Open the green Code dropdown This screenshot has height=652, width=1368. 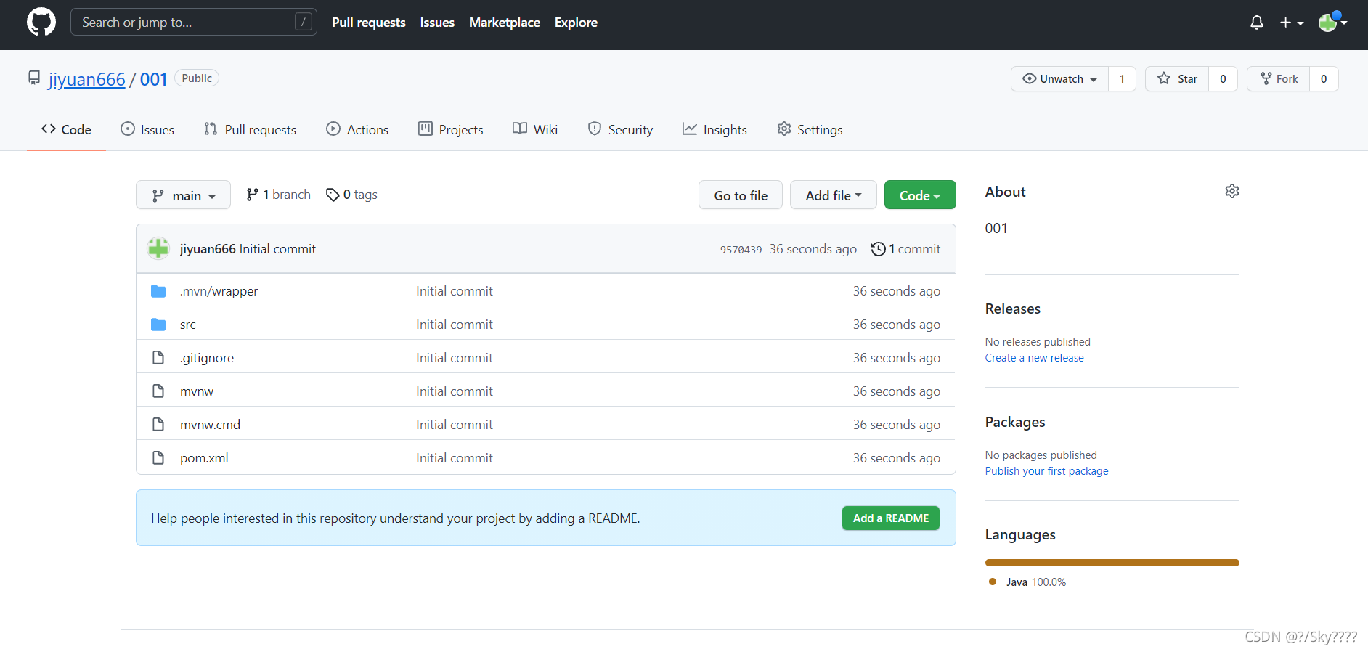920,195
